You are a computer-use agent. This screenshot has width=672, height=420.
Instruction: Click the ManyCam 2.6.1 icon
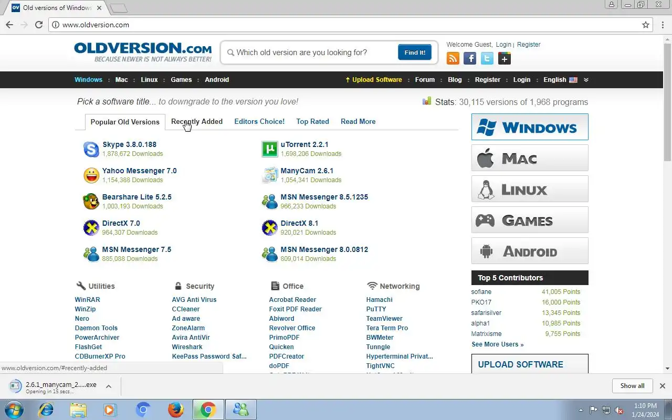pyautogui.click(x=270, y=175)
